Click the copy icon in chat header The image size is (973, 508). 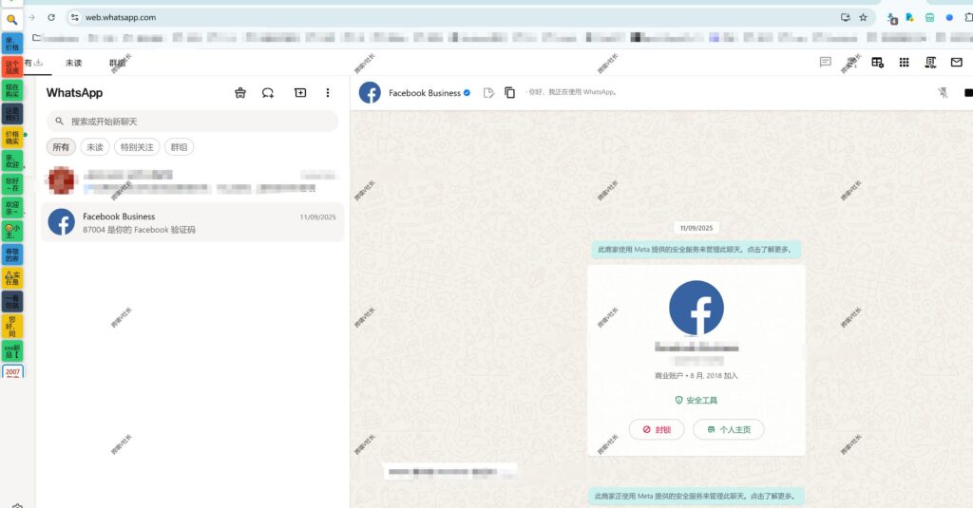click(x=509, y=92)
